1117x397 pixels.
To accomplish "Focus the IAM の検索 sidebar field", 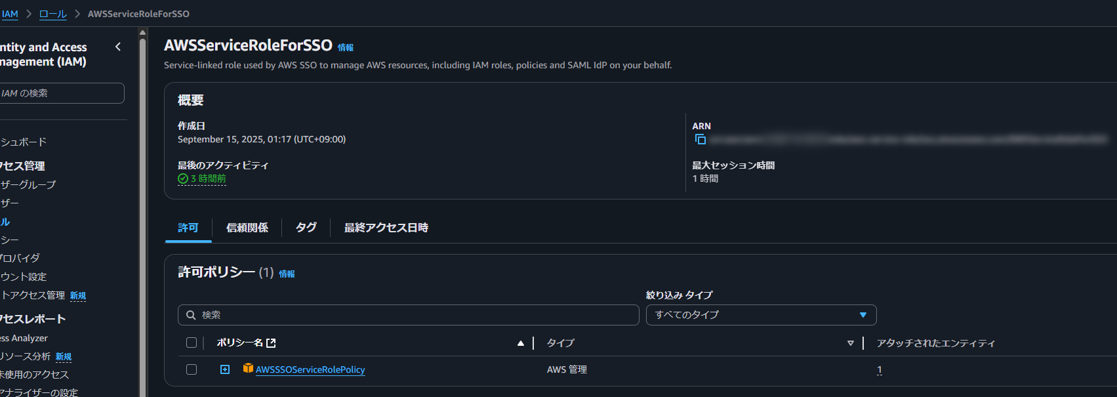I will point(60,93).
